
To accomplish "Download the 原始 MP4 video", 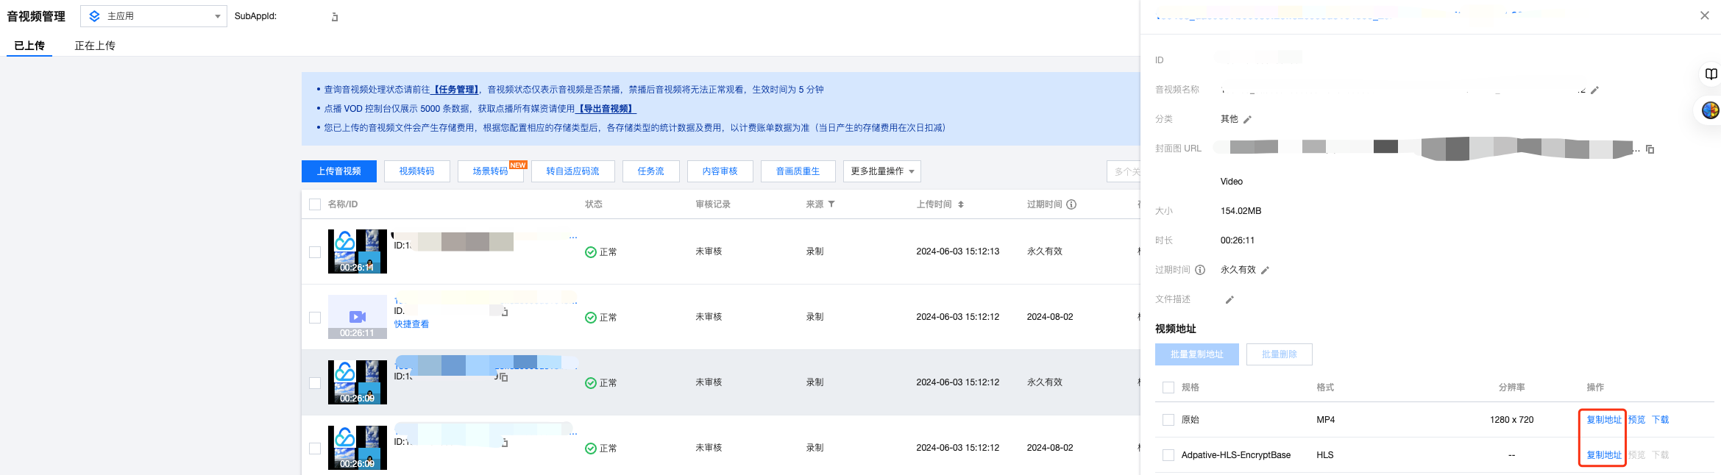I will [x=1661, y=420].
